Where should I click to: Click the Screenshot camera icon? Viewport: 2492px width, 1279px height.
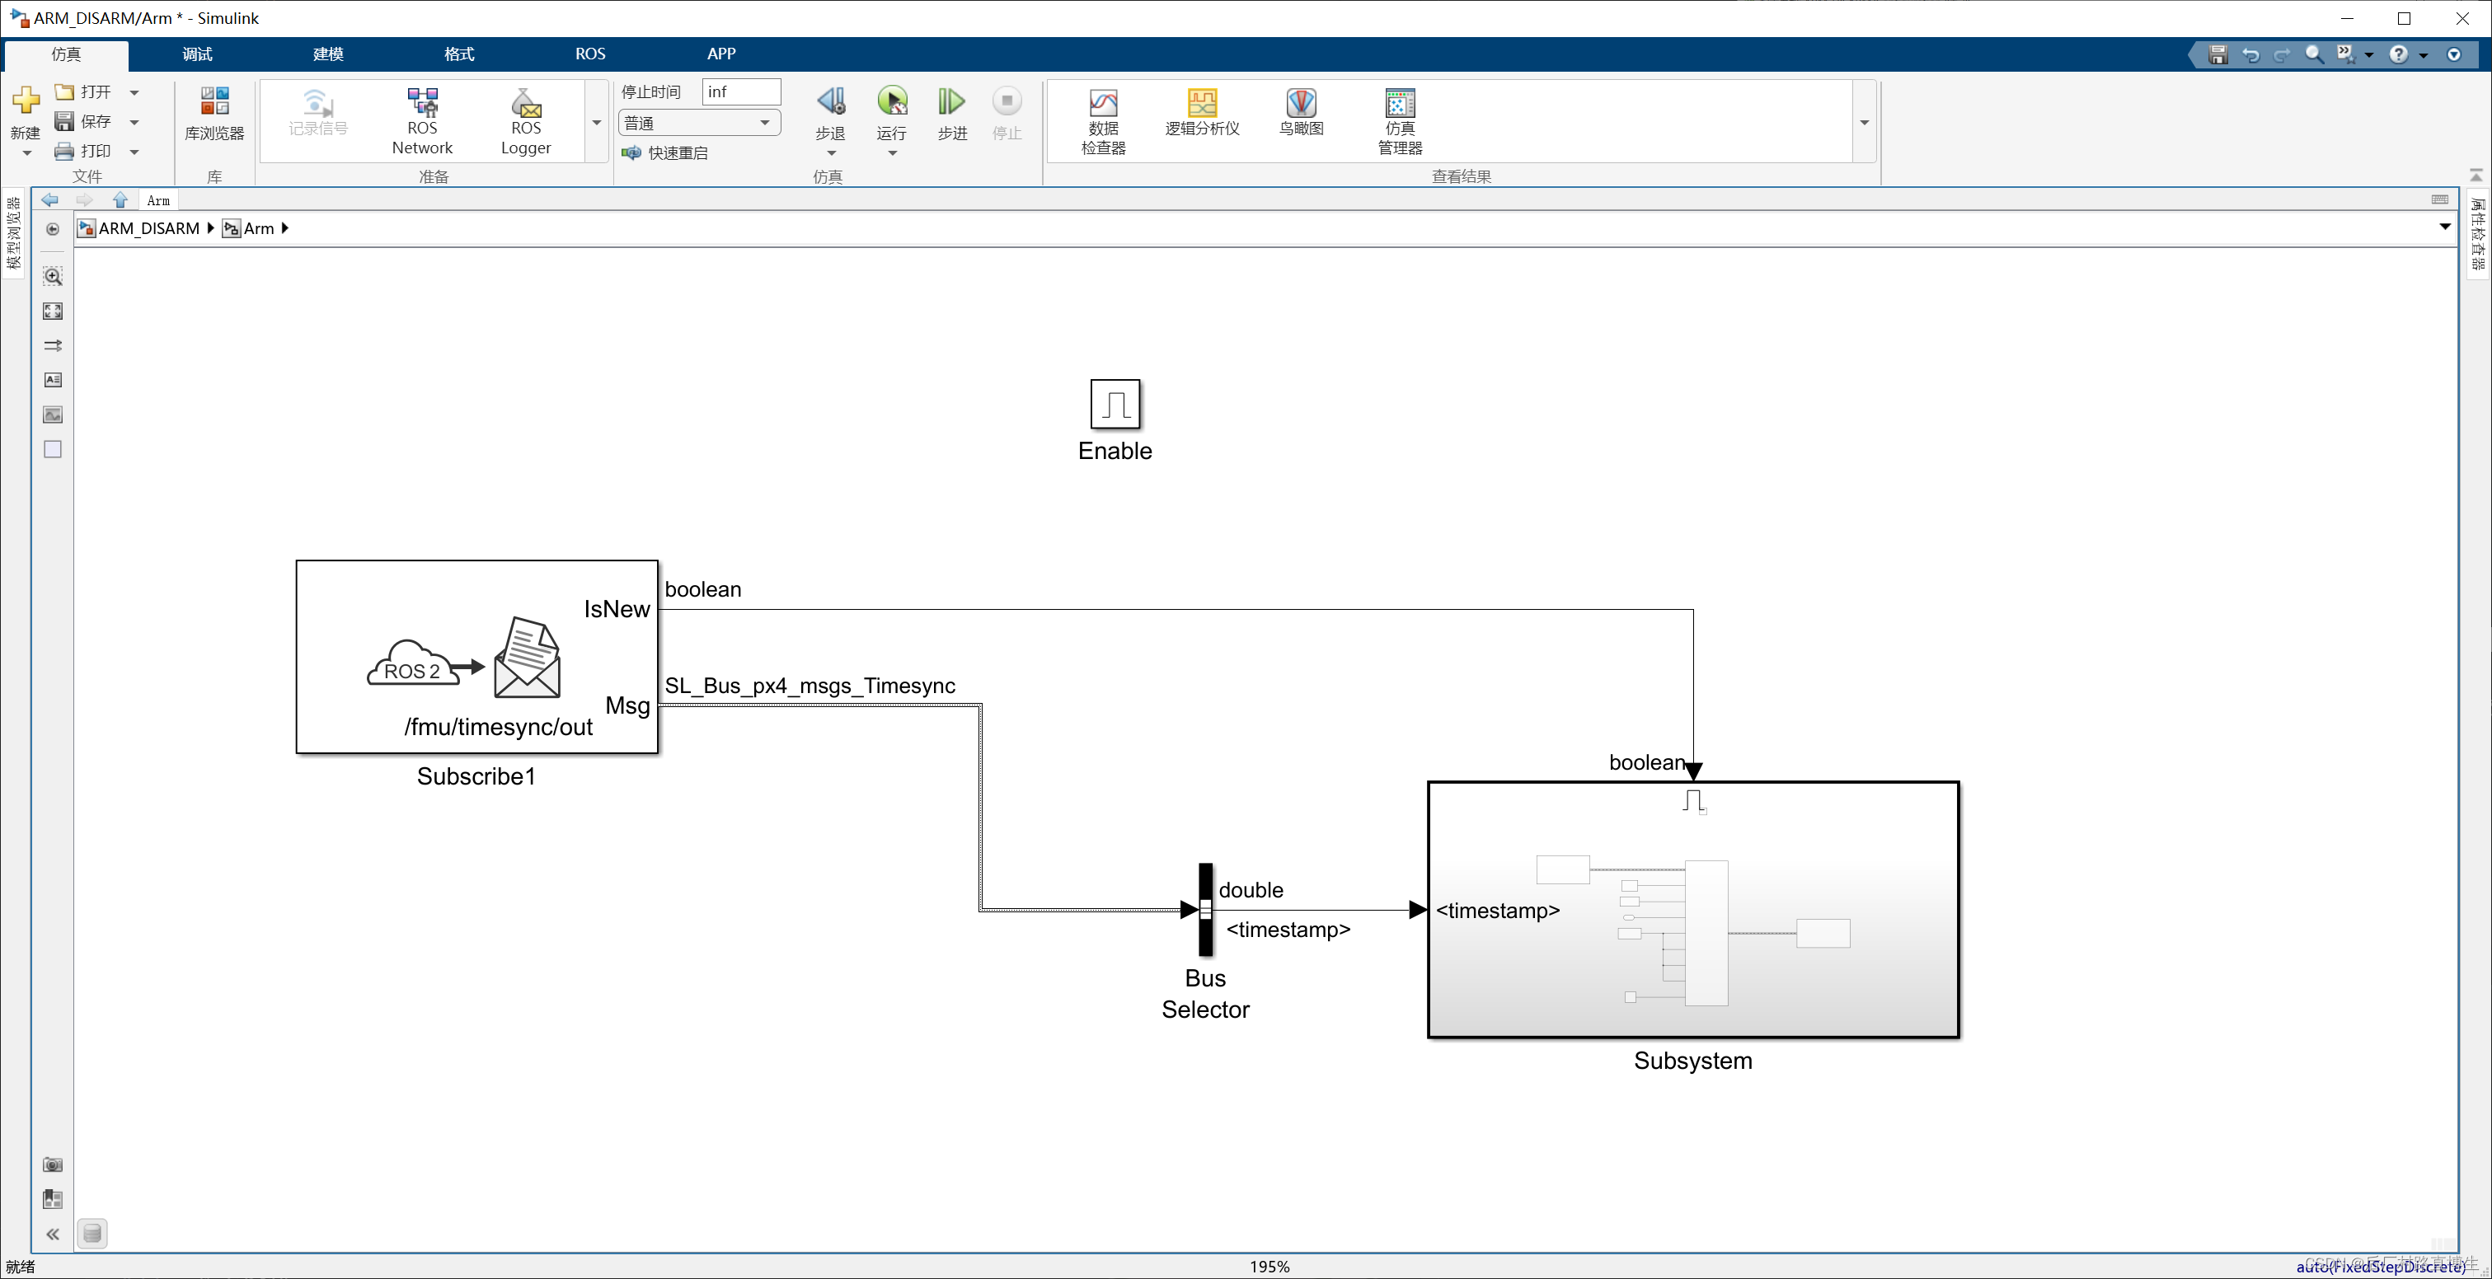tap(54, 1165)
